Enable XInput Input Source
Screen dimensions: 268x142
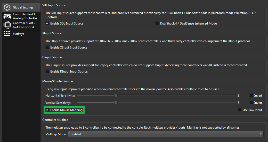click(x=47, y=48)
